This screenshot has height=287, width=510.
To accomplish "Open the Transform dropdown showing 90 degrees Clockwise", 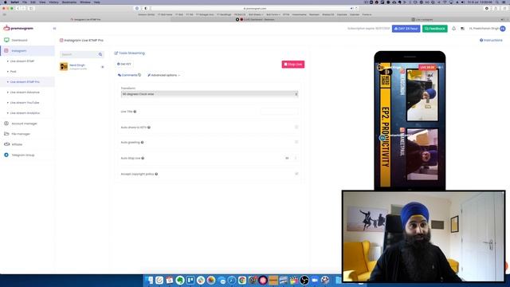I will point(210,94).
